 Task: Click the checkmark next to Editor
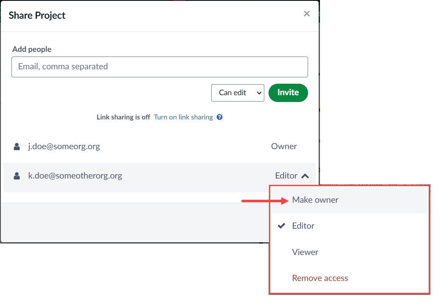point(281,226)
